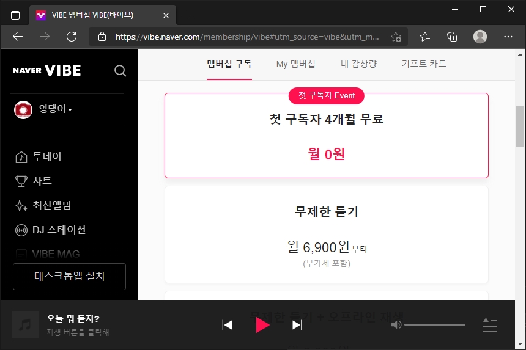Image resolution: width=526 pixels, height=350 pixels.
Task: Open the tab actions menu icon
Action: coord(15,15)
